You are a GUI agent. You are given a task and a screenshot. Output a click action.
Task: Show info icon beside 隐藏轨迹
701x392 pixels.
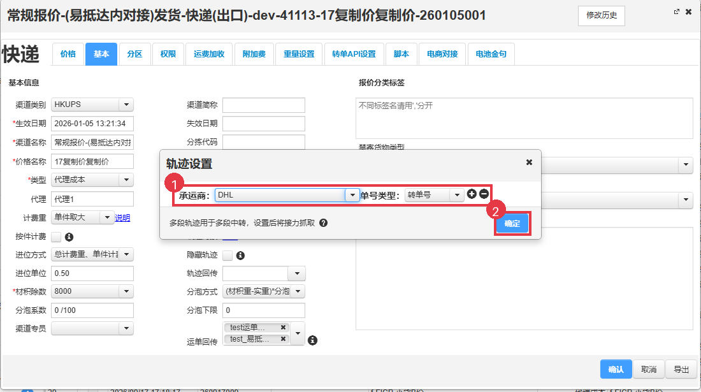[x=240, y=256]
